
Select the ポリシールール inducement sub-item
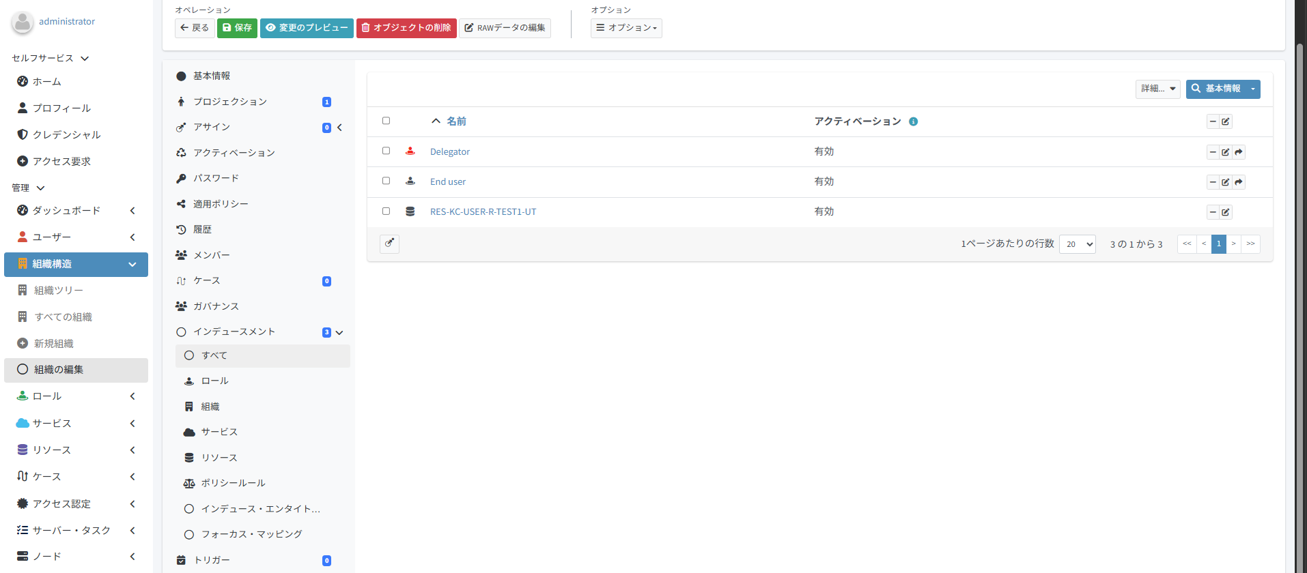click(263, 483)
